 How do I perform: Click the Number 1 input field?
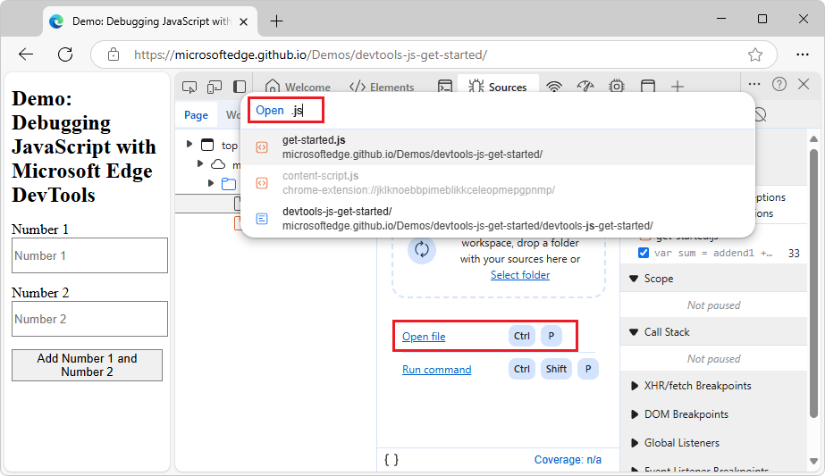point(89,255)
